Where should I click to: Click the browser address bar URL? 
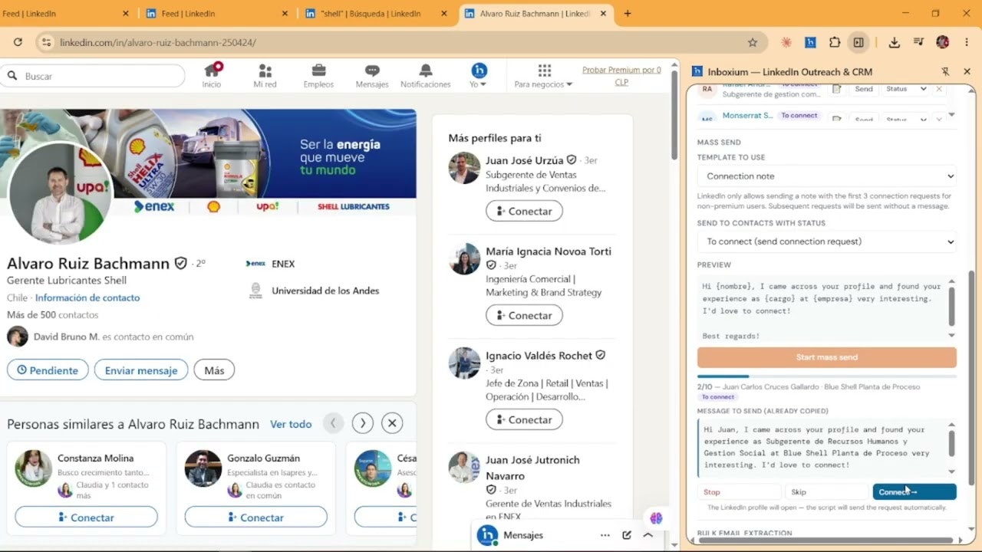(x=158, y=42)
